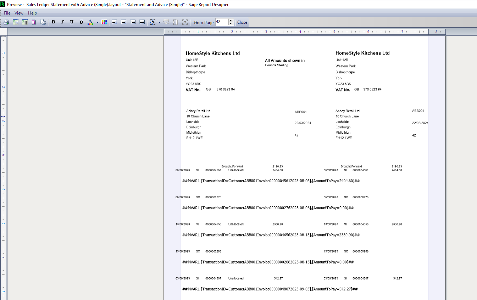Image resolution: width=477 pixels, height=300 pixels.
Task: Align text centre
Action: pos(123,22)
